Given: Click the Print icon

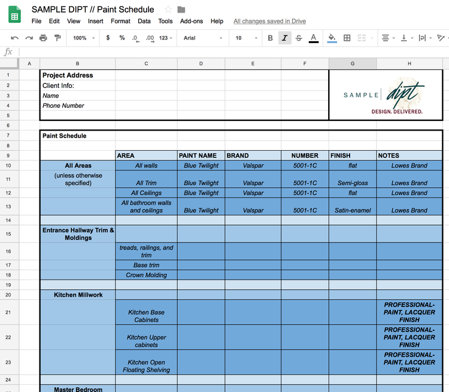Looking at the screenshot, I should pyautogui.click(x=43, y=38).
